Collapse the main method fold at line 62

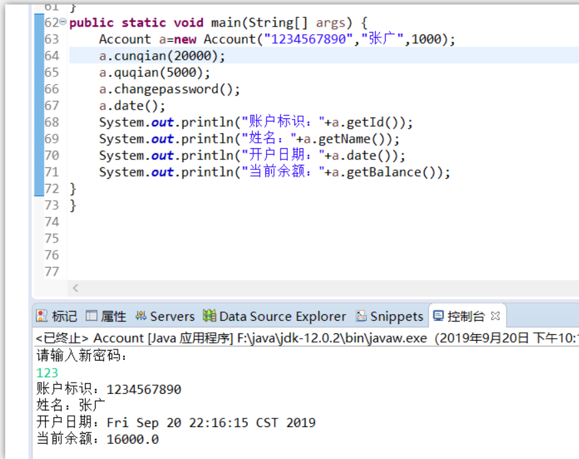pyautogui.click(x=63, y=23)
